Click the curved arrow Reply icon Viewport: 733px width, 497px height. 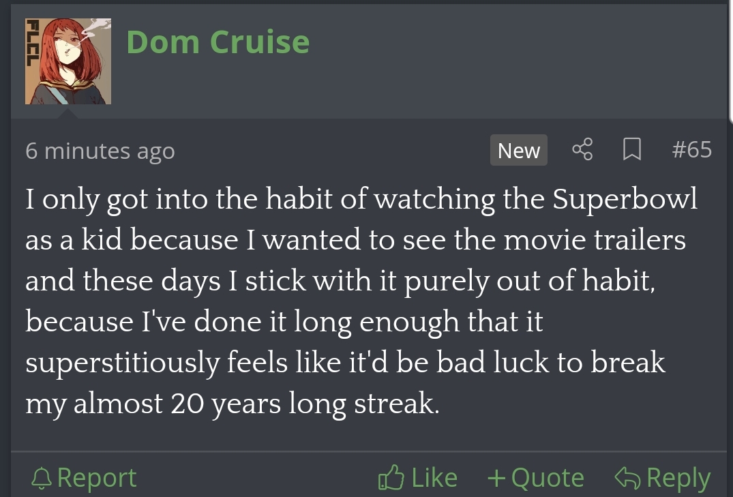[x=627, y=478]
